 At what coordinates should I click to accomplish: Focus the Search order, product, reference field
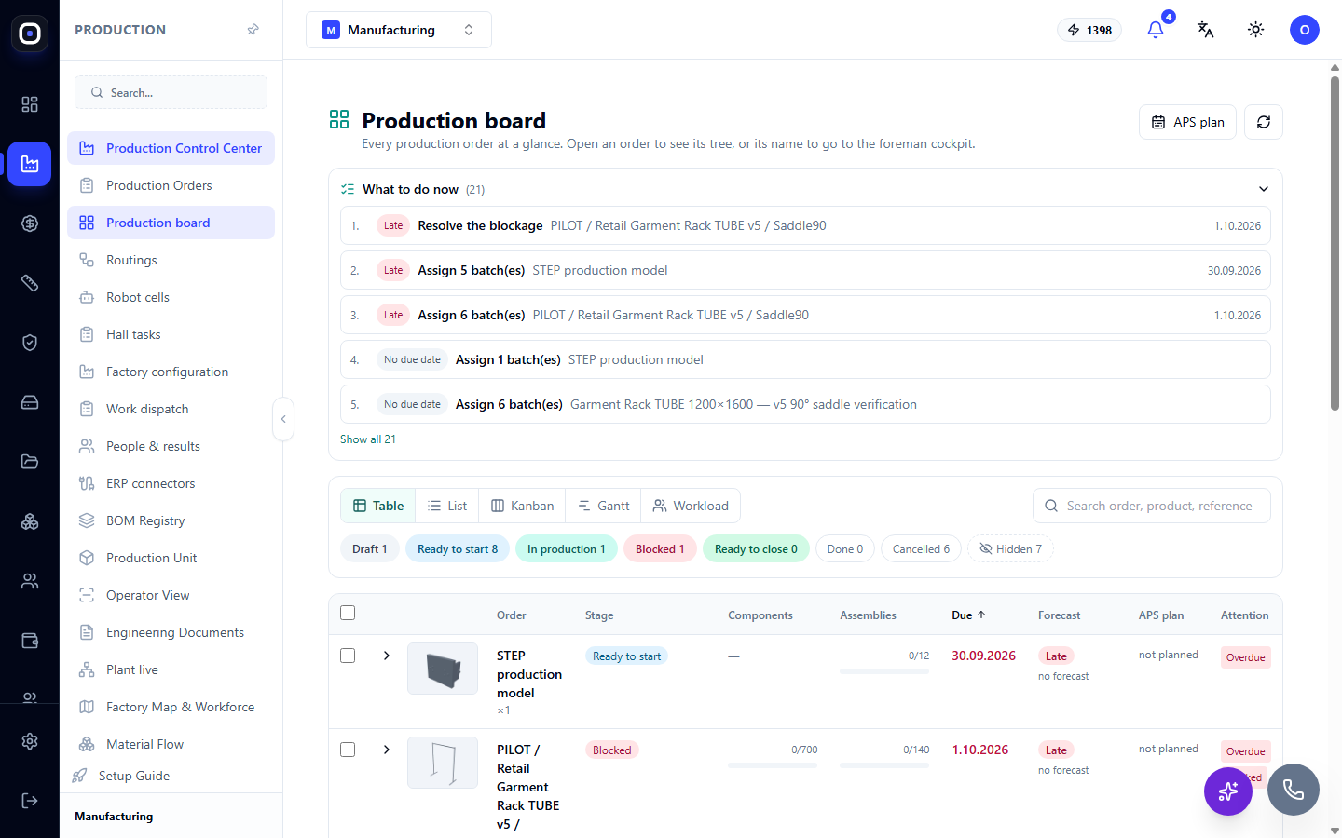pyautogui.click(x=1152, y=506)
